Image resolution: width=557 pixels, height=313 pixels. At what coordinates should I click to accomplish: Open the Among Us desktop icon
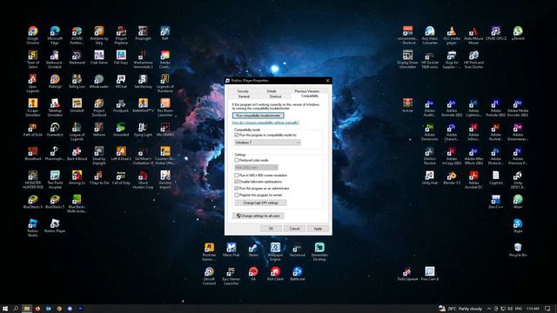pyautogui.click(x=77, y=177)
